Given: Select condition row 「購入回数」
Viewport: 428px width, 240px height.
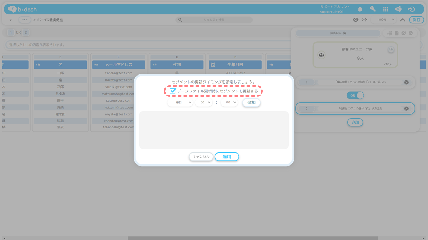Looking at the screenshot, I should (355, 82).
